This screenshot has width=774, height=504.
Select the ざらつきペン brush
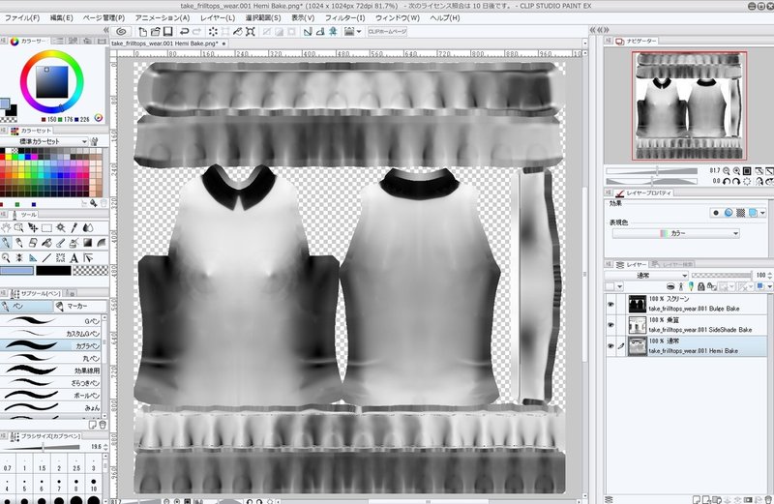tap(51, 382)
